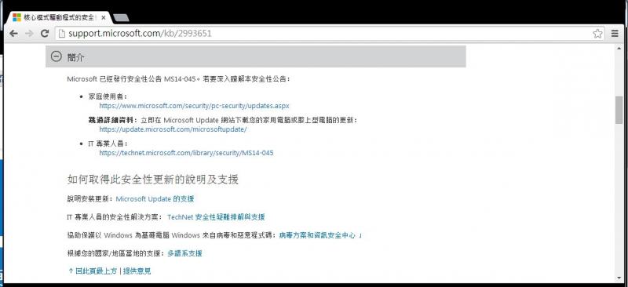Screen dimensions: 628x287
Task: Open the TechNet 安全性疑難排解與支援 link
Action: [216, 217]
